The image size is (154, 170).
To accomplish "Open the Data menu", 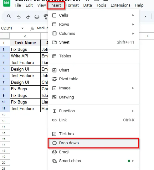I will [x=88, y=5].
